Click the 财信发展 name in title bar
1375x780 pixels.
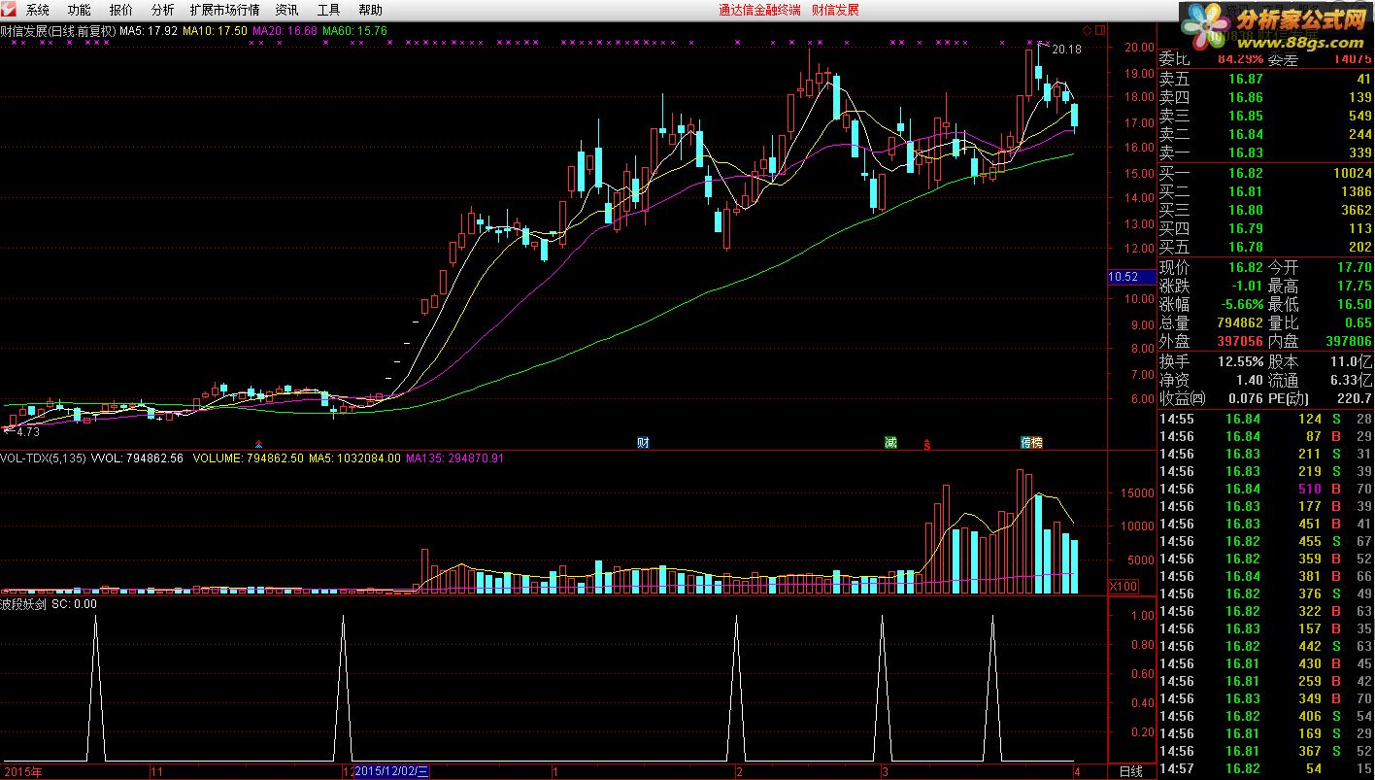(x=835, y=11)
